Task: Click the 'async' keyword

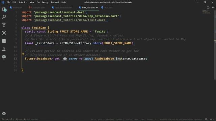Action: point(73,59)
